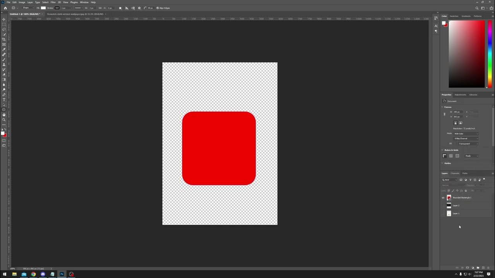Collapse the Canvas section
This screenshot has width=495, height=278.
442,107
